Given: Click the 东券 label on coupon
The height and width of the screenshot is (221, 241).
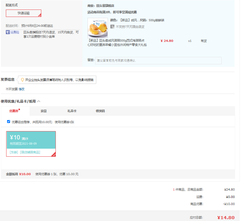Looking at the screenshot, I should coord(14,152).
